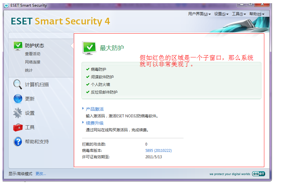Image resolution: width=283 pixels, height=189 pixels.
Task: Click the 续费升级 link
Action: (95, 123)
